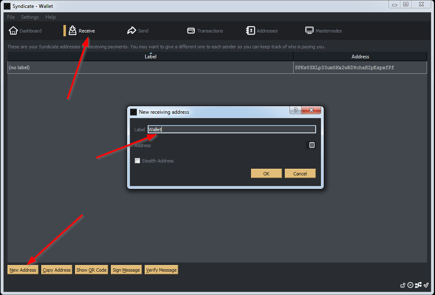Click the checkmark sync status icon
Screen dimensions: 435x295
coord(426,285)
